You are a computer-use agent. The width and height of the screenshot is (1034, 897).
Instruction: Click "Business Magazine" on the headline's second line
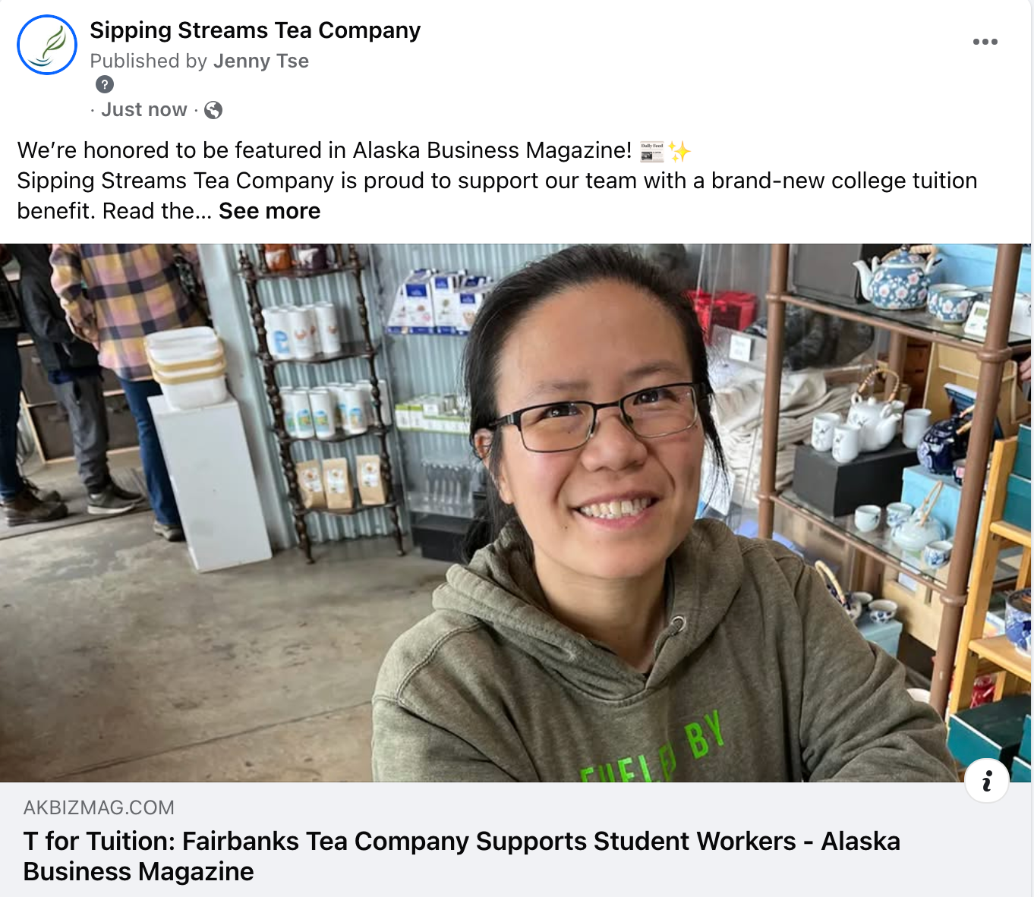(138, 871)
